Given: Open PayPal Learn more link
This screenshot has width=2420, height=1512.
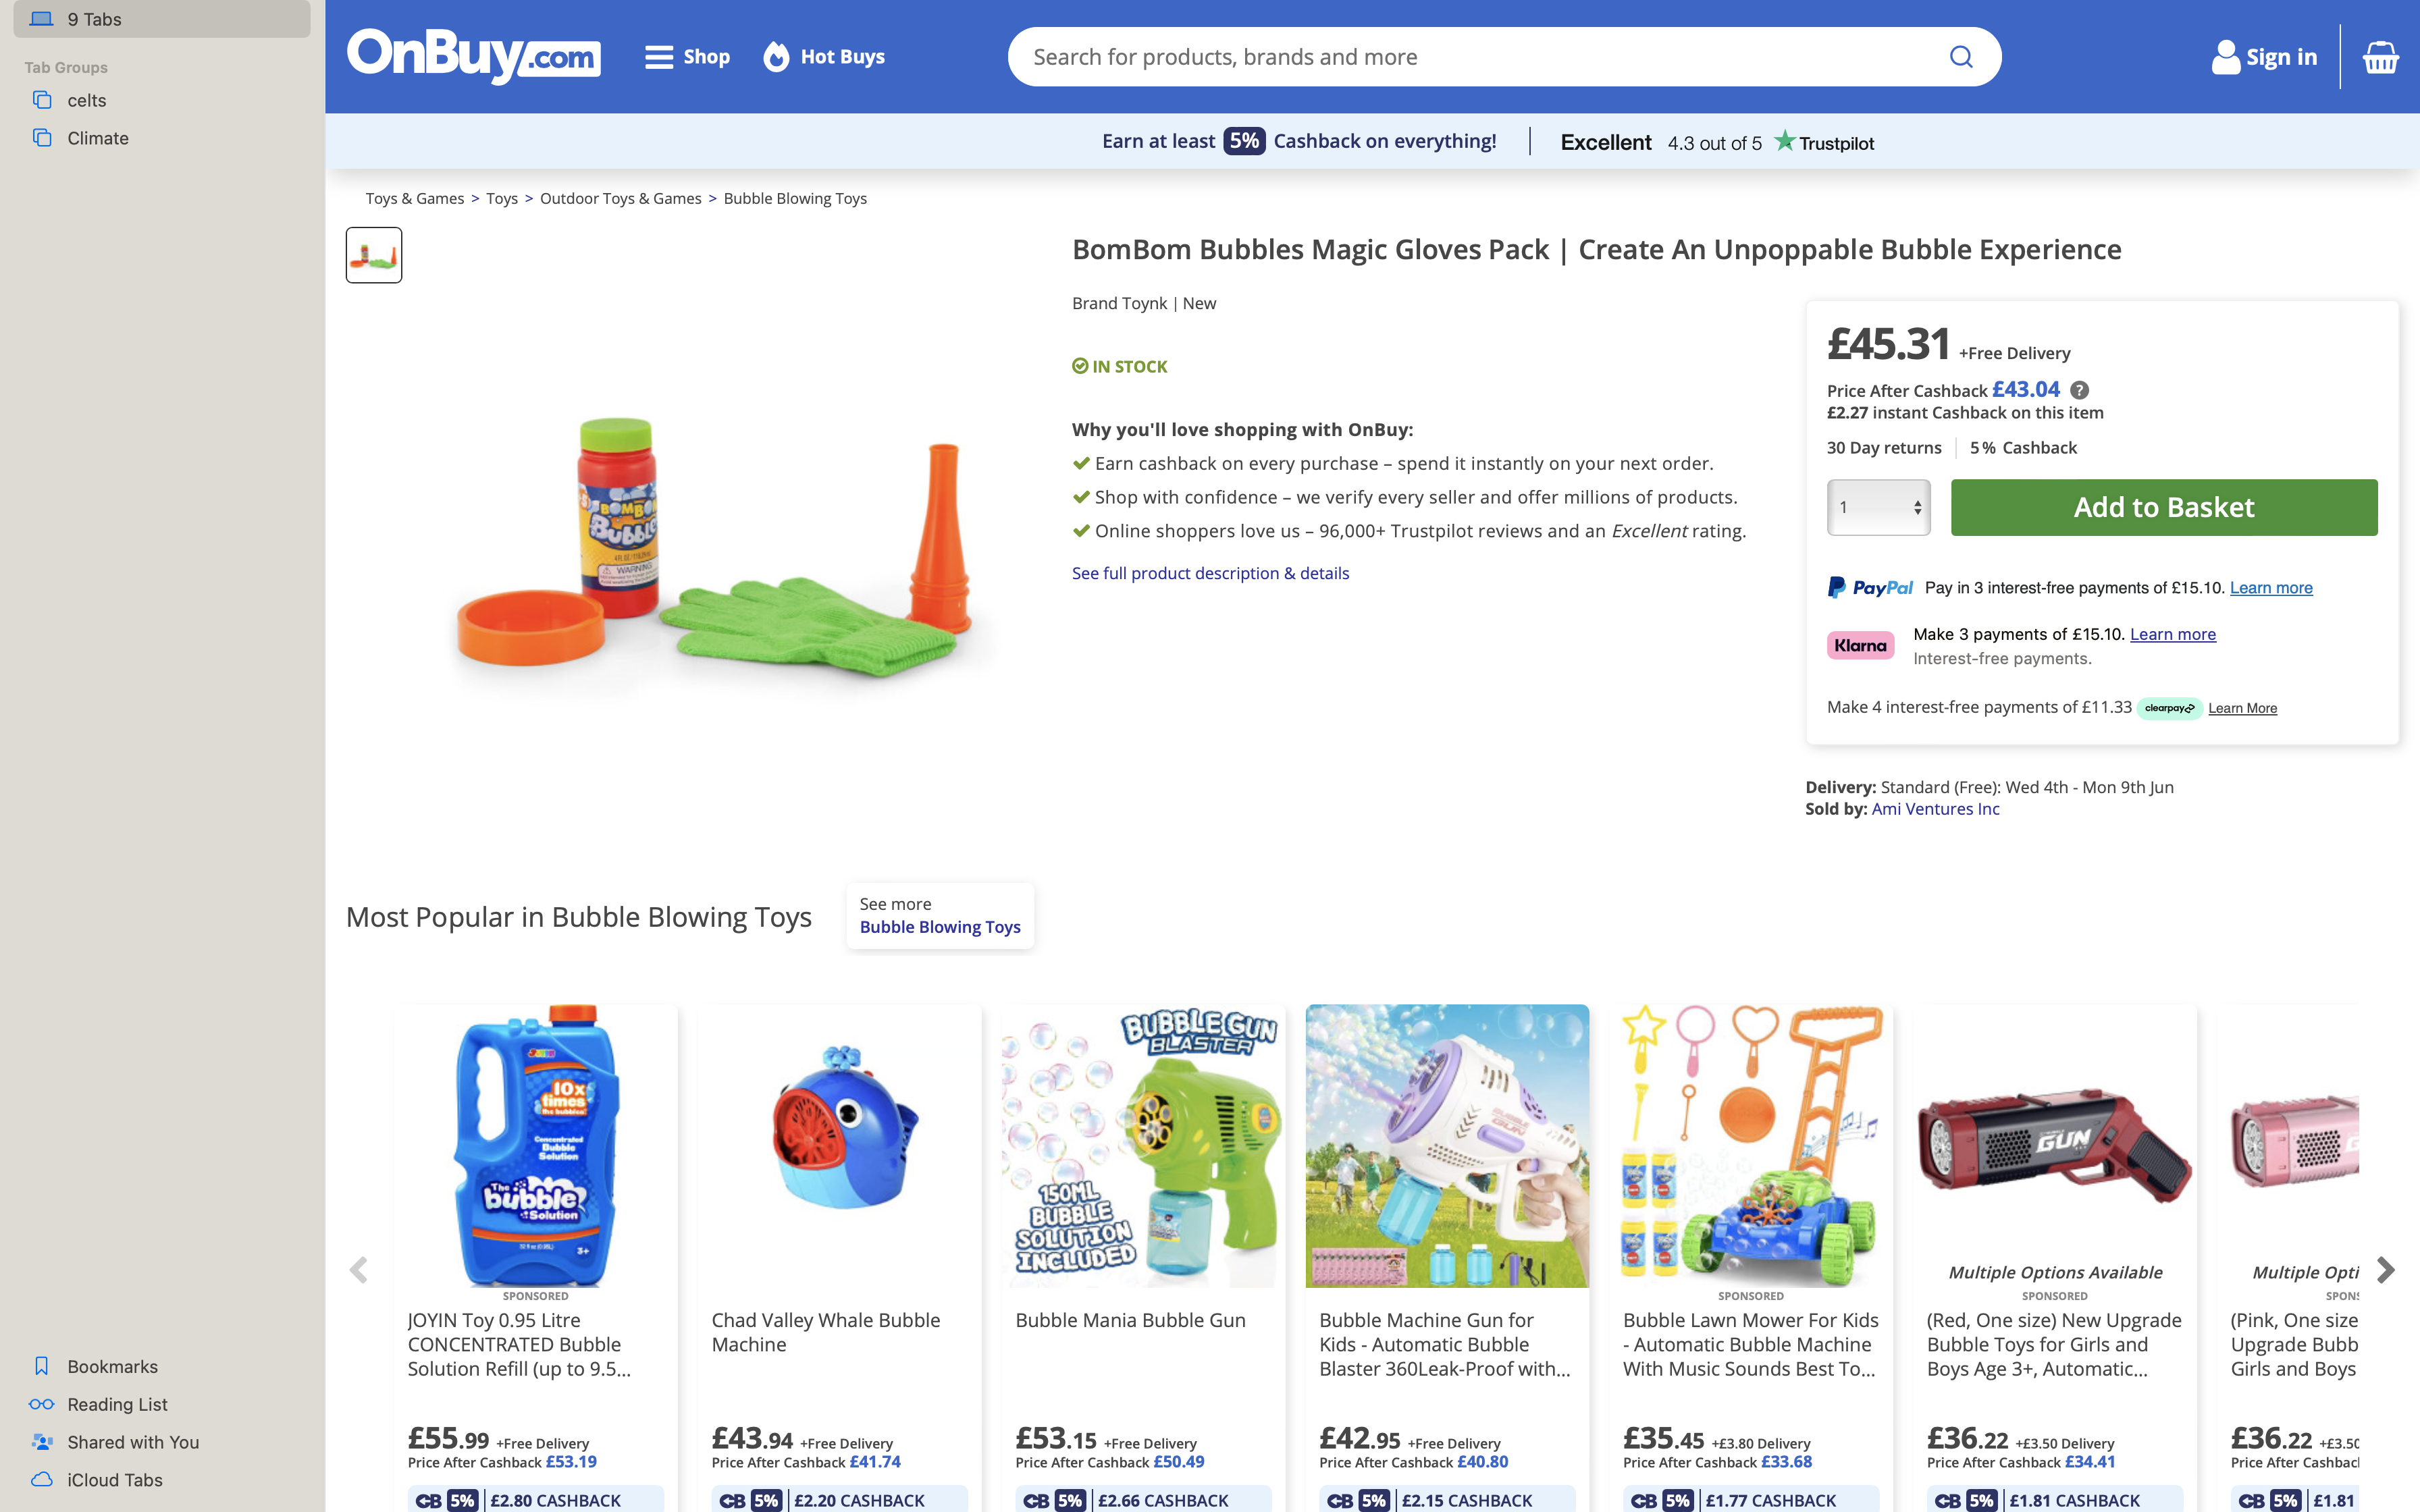Looking at the screenshot, I should pos(2271,588).
